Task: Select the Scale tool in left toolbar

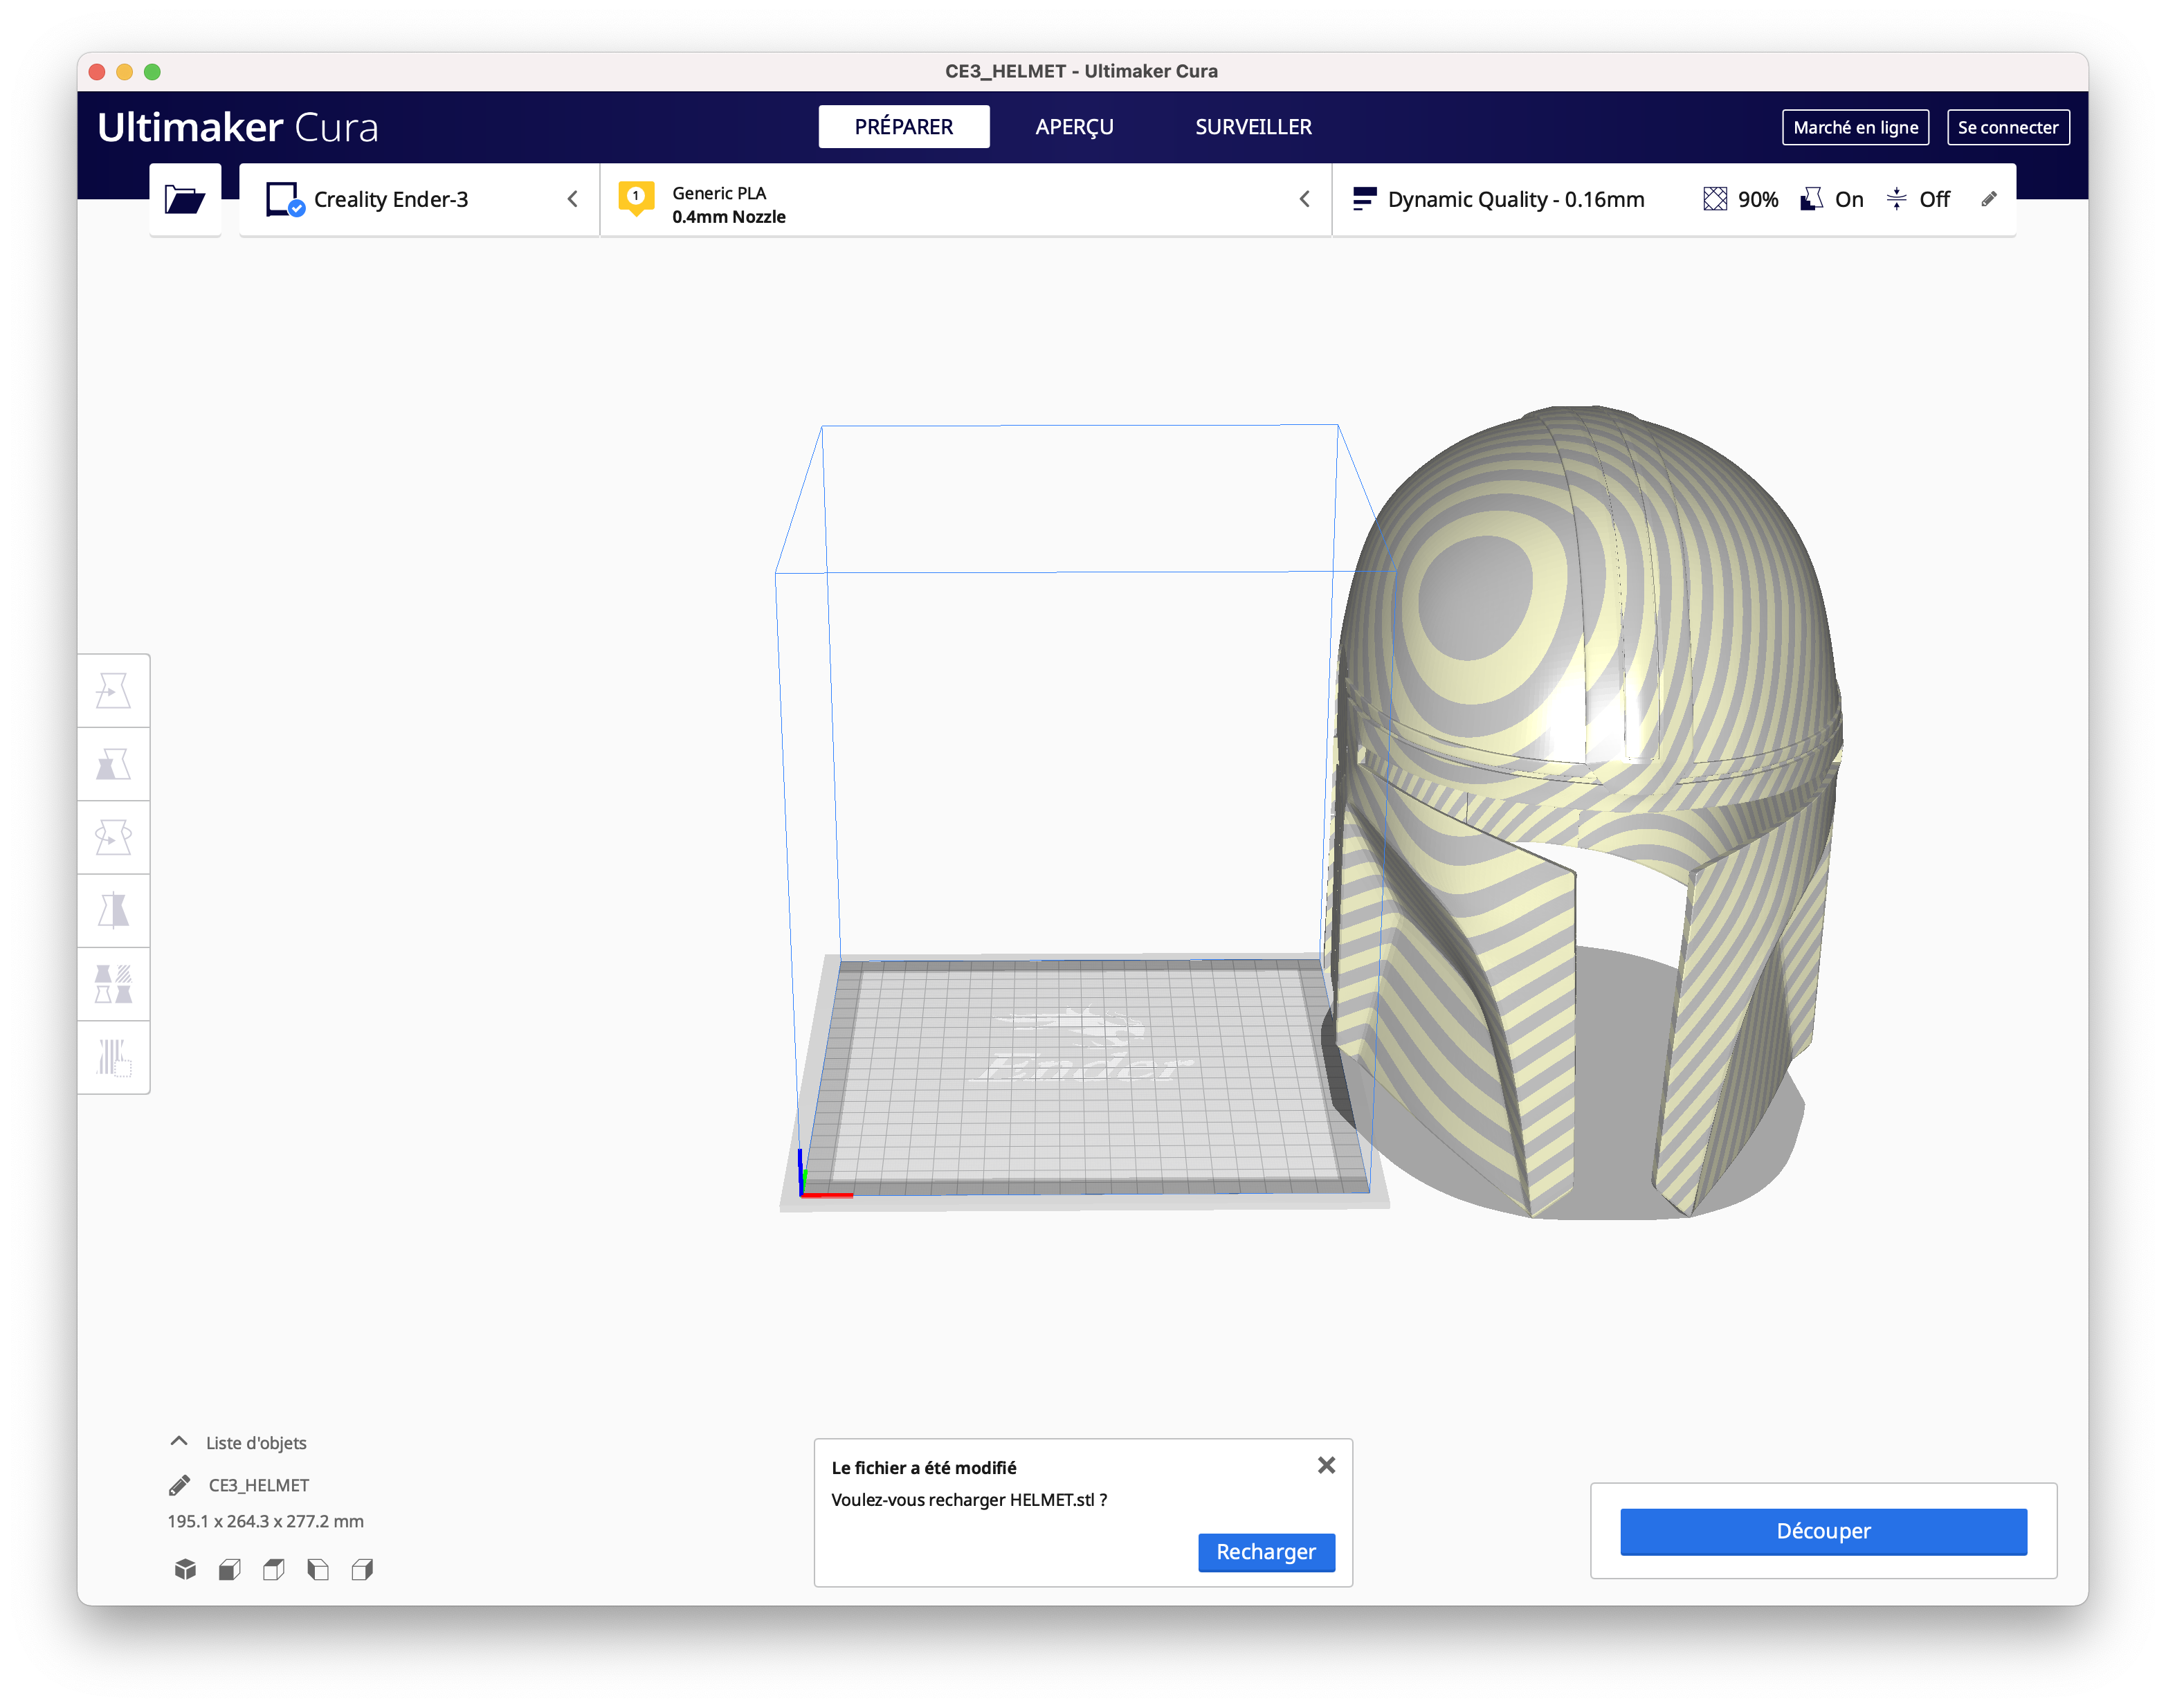Action: (x=114, y=765)
